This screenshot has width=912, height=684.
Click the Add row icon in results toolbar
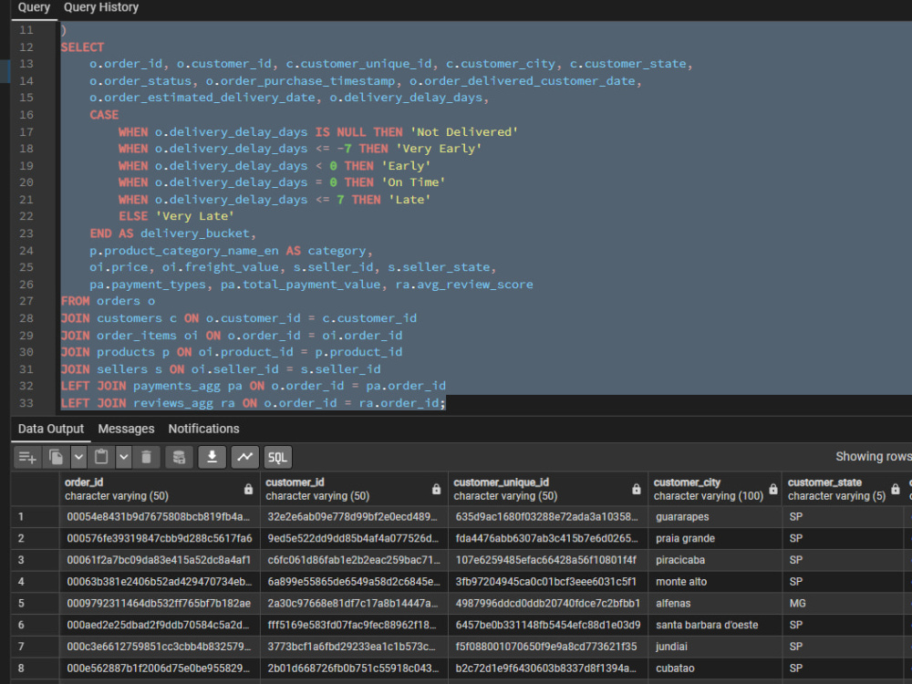pos(27,458)
